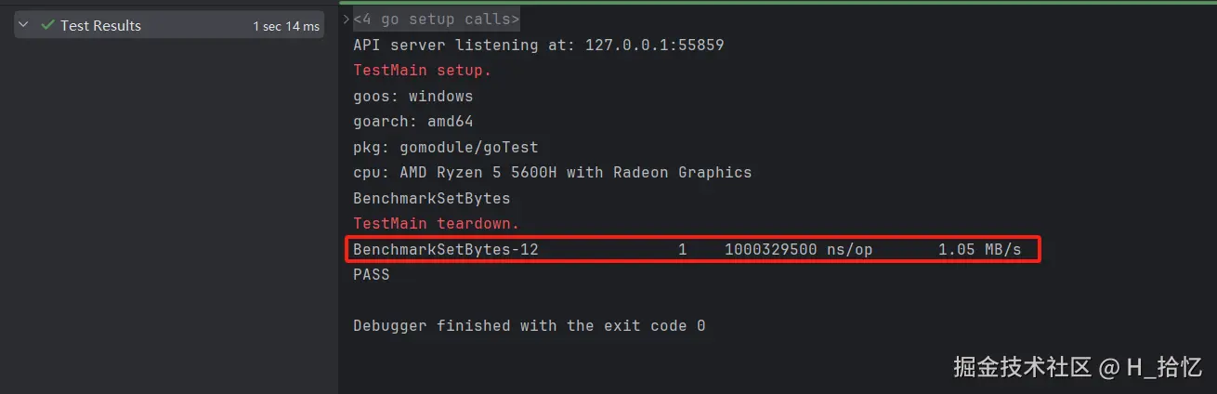Click the PASS output line

click(371, 275)
